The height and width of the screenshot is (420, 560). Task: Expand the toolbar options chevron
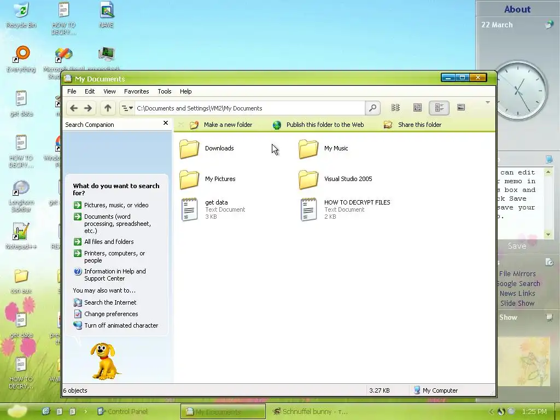coord(487,102)
